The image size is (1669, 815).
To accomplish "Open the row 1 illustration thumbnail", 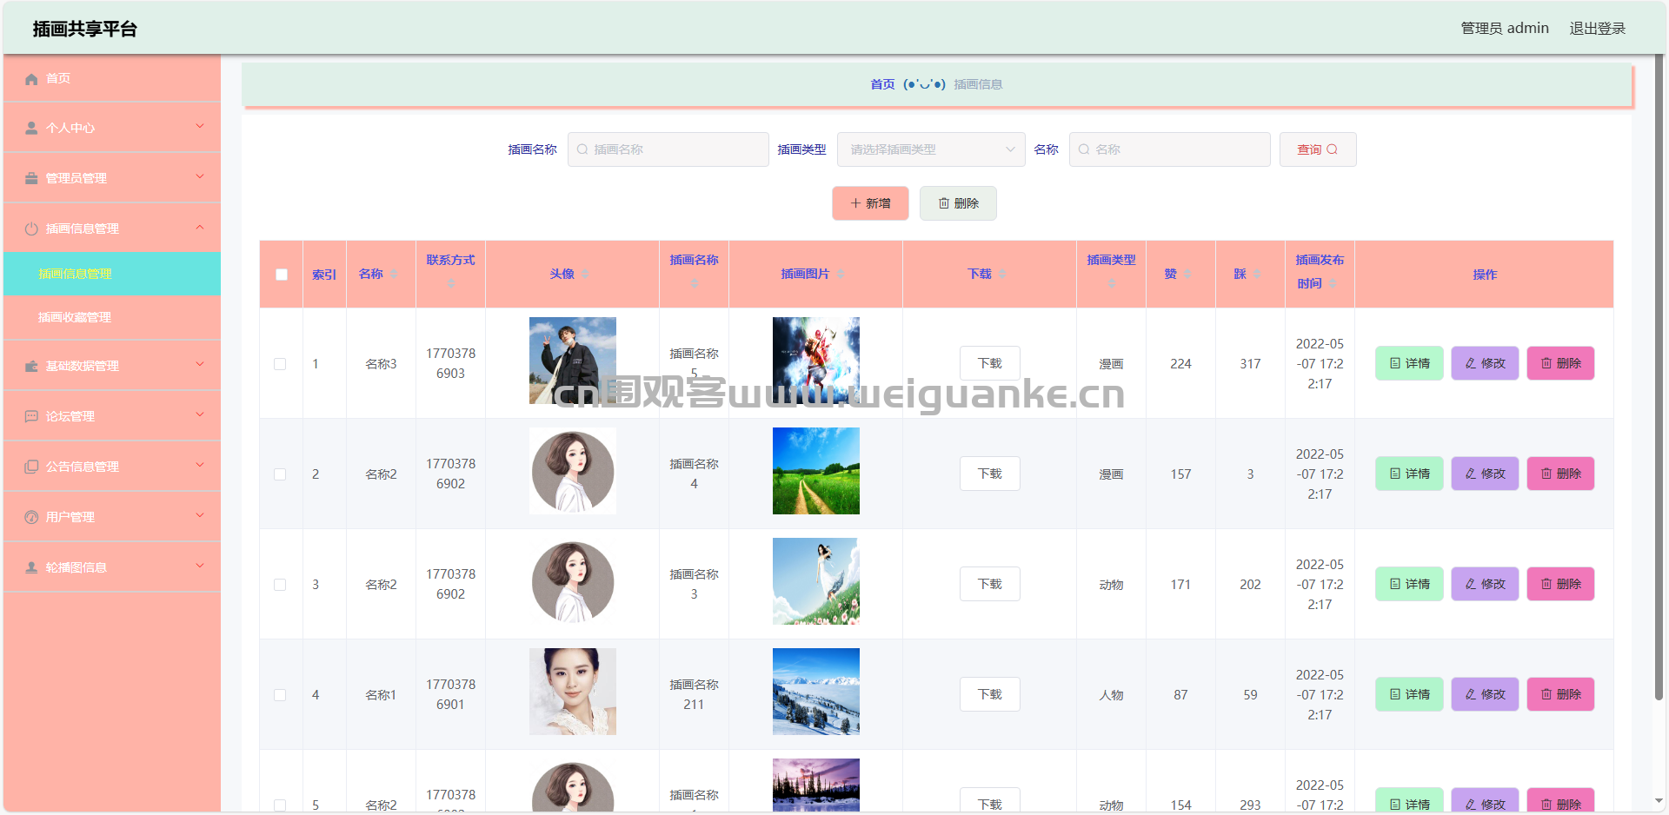I will pyautogui.click(x=816, y=361).
